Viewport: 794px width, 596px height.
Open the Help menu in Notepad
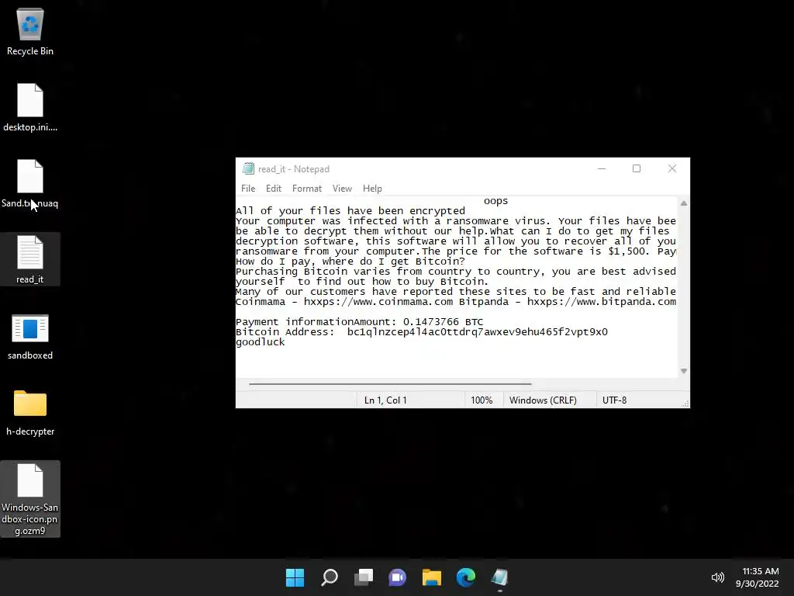click(372, 189)
